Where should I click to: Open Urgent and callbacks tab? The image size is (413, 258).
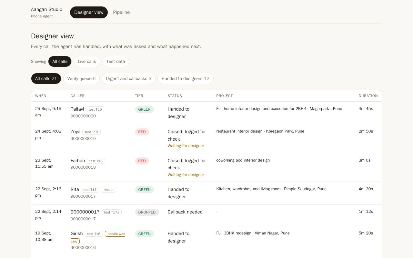pyautogui.click(x=128, y=79)
